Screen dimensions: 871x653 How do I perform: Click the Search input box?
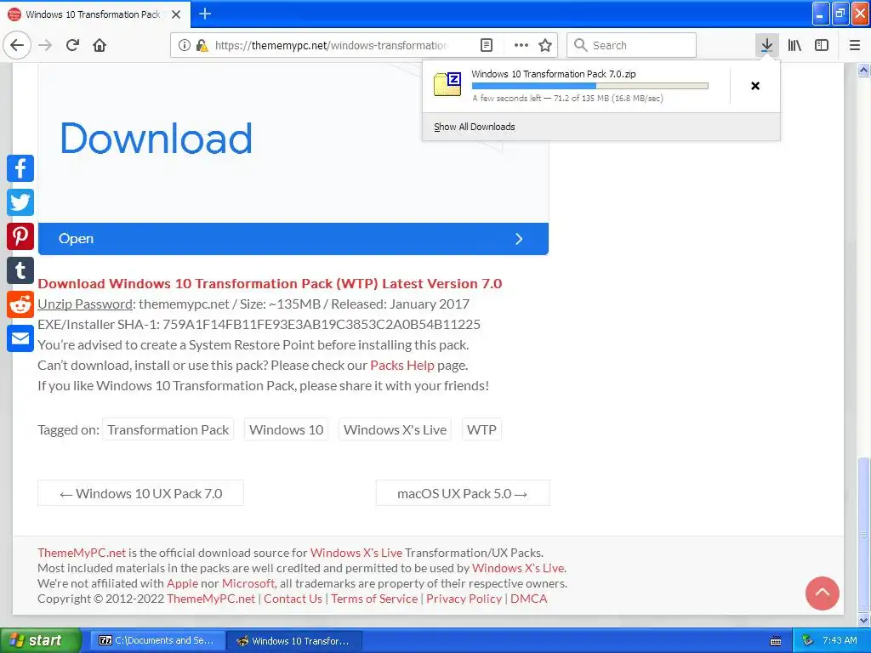632,45
